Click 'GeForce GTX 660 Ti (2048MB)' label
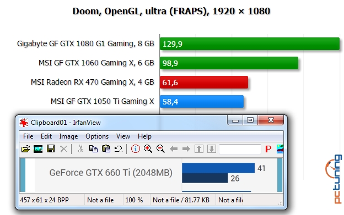Screen dimensions: 344x215 pos(111,173)
